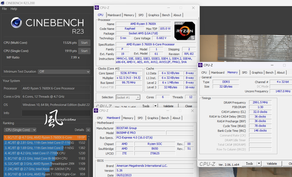Click the CPU-Z icon of the Memory window

(201, 65)
